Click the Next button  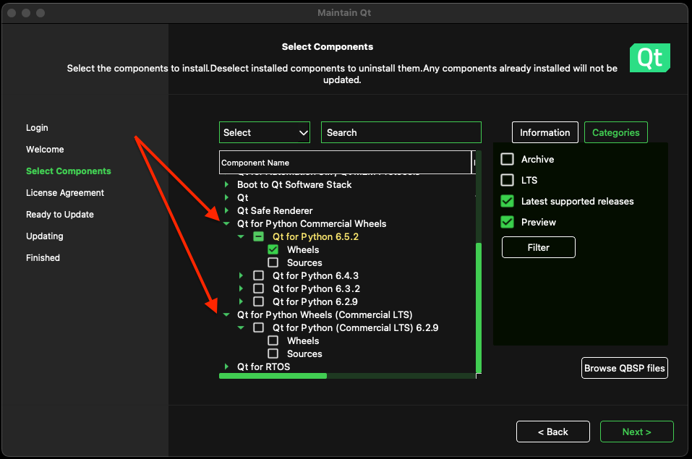point(636,432)
